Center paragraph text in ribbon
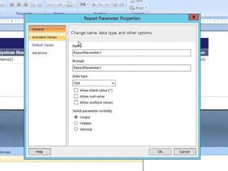The width and height of the screenshot is (228, 171). tap(19, 4)
